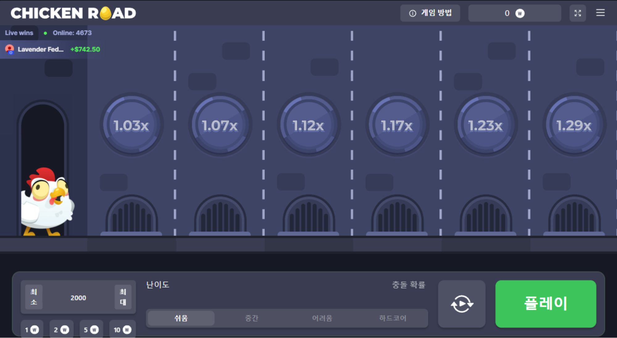This screenshot has width=617, height=338.
Task: Open the 게임 방법 how-to-play info
Action: 430,13
